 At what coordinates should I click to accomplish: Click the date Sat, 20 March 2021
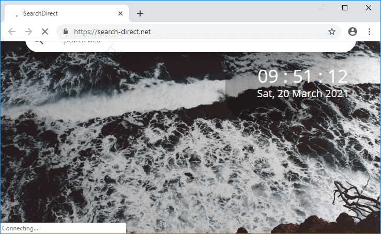coord(302,93)
